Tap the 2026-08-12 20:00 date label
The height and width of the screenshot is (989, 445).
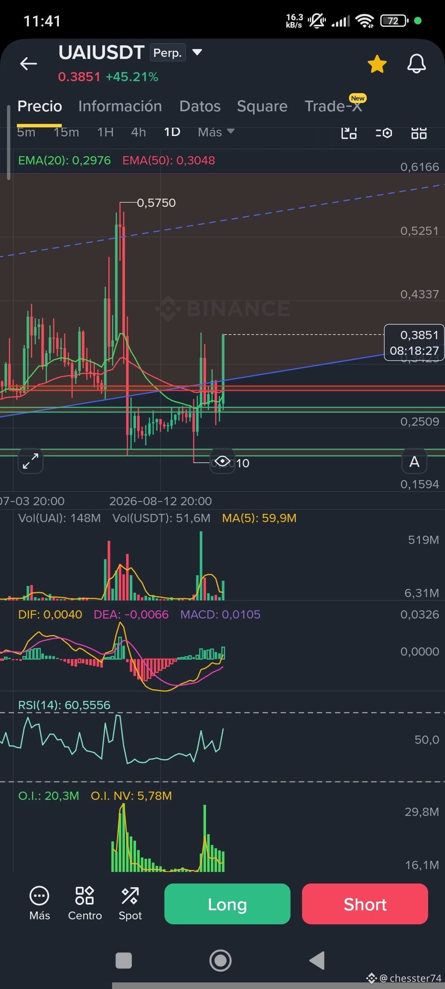pos(161,501)
